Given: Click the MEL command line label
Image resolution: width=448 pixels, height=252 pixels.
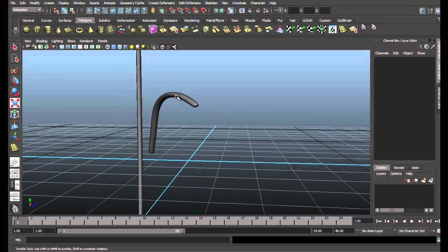Looking at the screenshot, I should (18, 240).
